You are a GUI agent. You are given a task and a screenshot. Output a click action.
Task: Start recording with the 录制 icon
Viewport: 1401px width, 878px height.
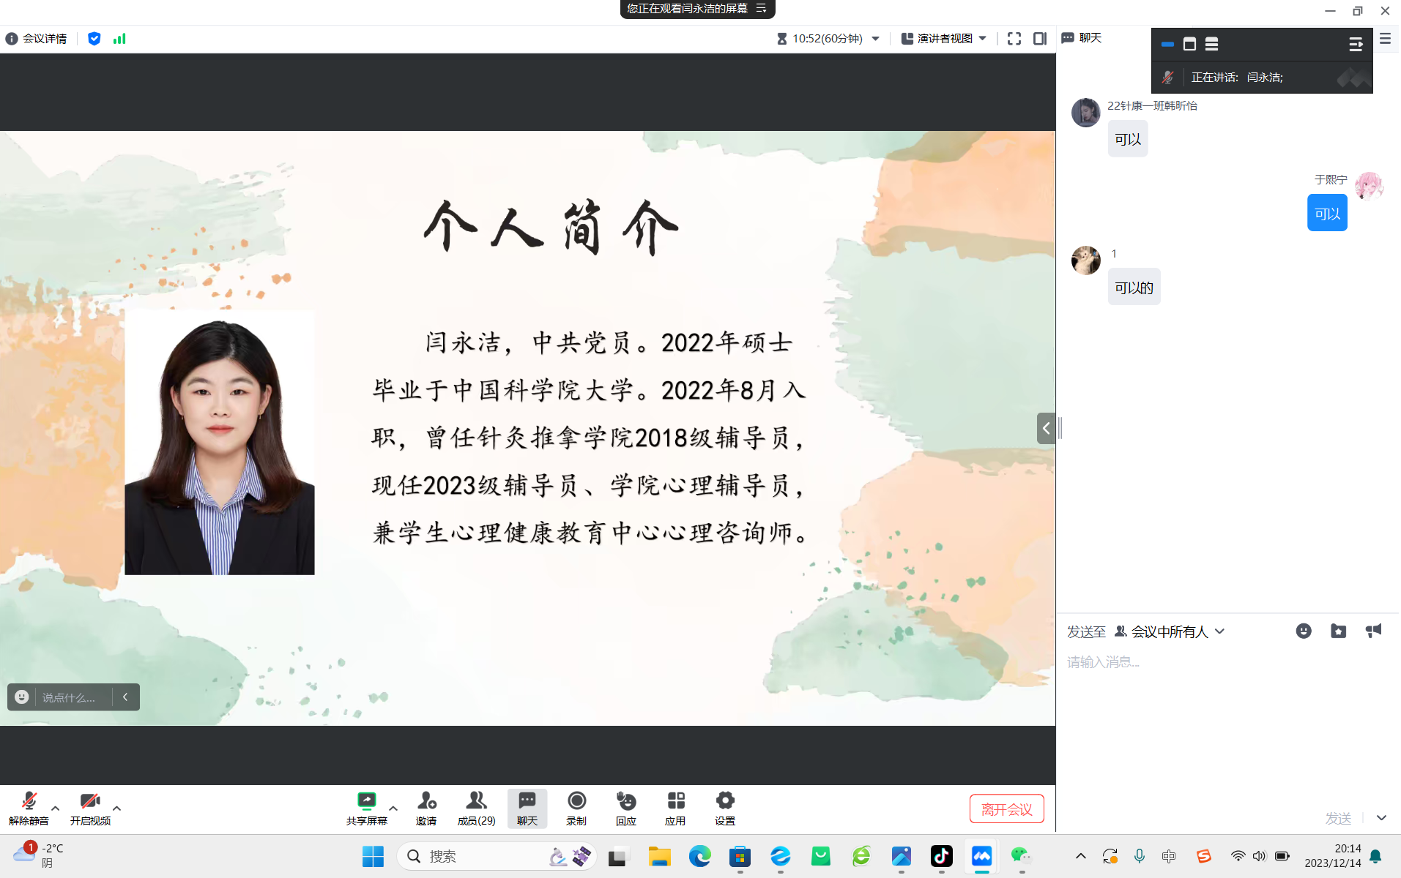pyautogui.click(x=576, y=801)
